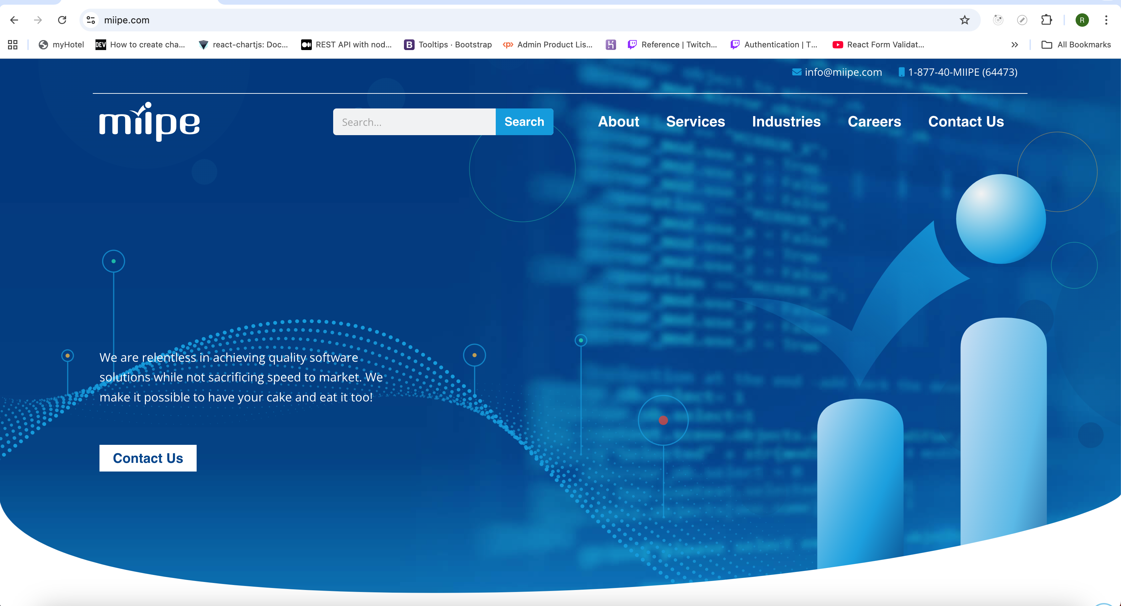Open the Chrome three-dot menu
Viewport: 1121px width, 606px height.
(1106, 20)
